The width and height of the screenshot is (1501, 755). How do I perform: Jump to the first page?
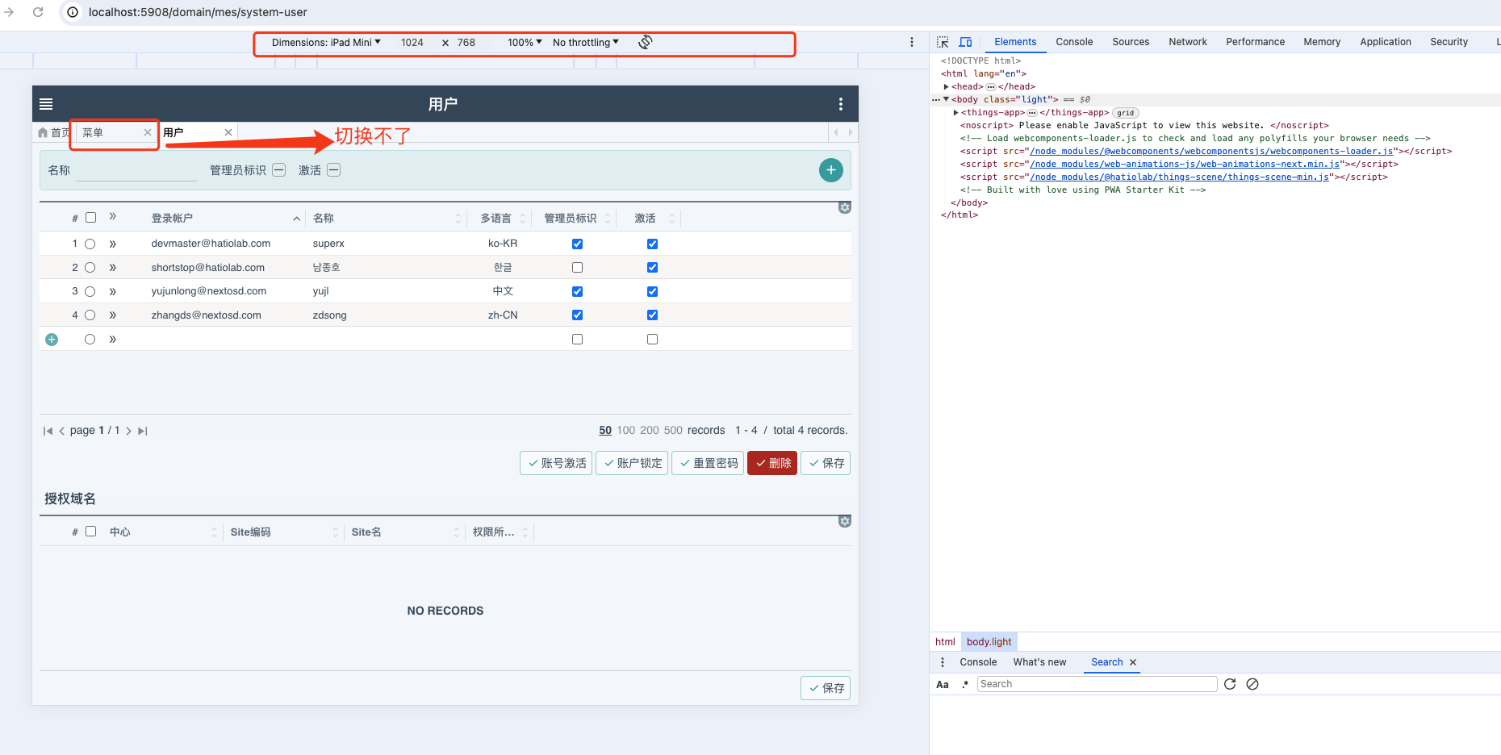(48, 431)
